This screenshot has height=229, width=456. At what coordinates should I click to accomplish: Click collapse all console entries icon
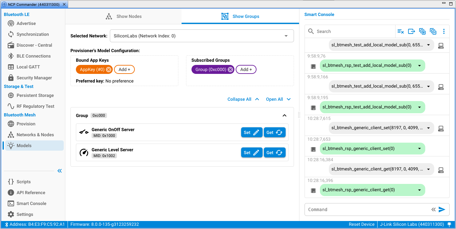433,31
